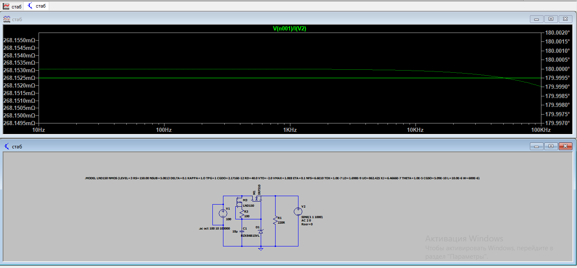Click the 100 value of R3
This screenshot has width=577, height=268.
(247, 216)
